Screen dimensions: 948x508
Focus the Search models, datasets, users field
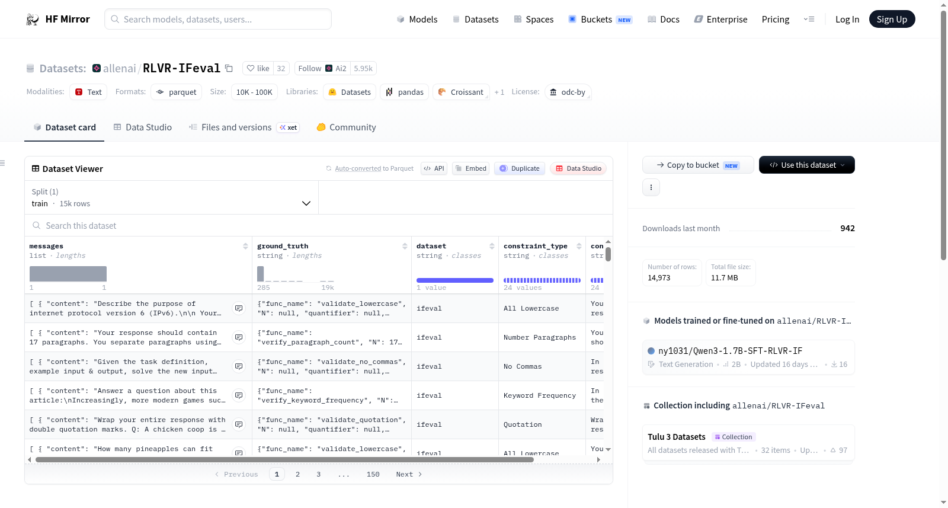(218, 19)
